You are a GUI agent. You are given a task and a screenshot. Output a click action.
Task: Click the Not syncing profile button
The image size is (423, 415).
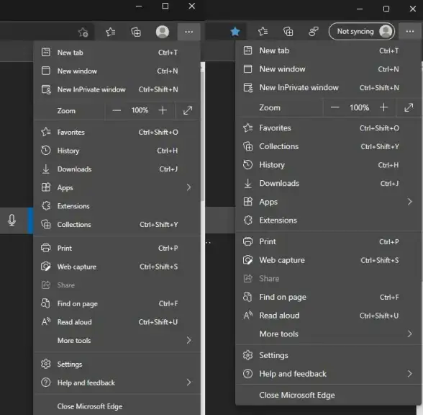361,32
